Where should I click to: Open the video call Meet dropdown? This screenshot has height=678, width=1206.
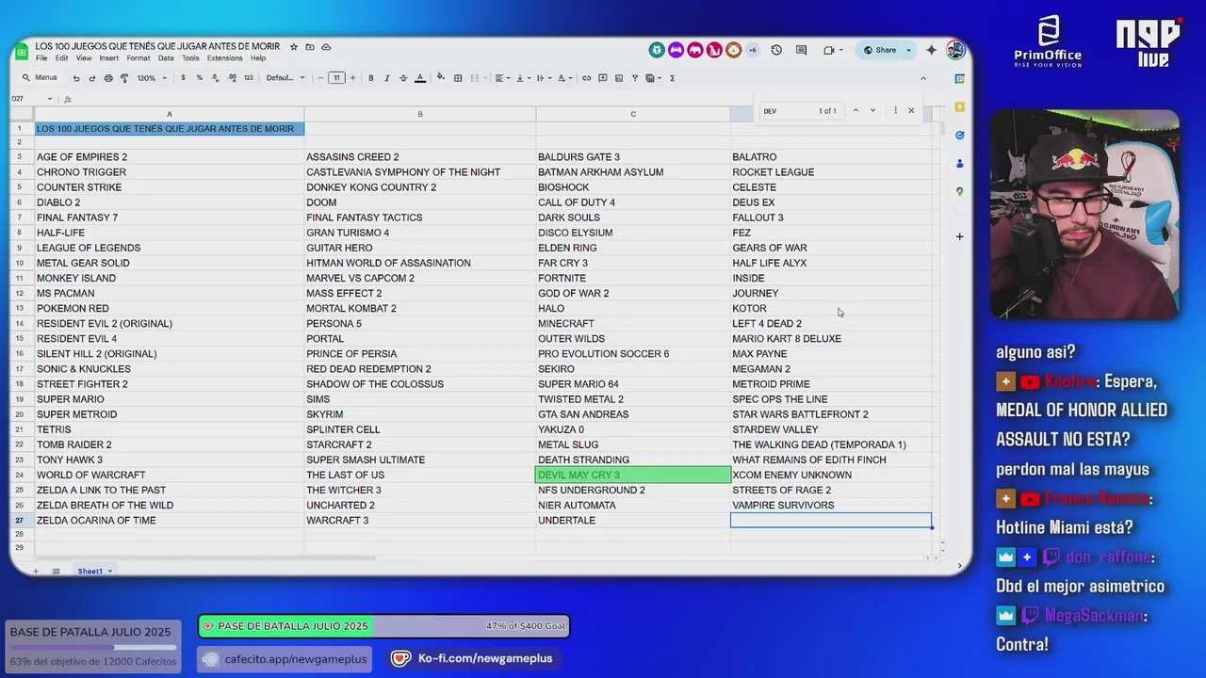832,50
